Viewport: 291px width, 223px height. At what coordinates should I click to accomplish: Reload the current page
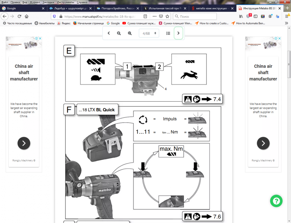[19, 17]
